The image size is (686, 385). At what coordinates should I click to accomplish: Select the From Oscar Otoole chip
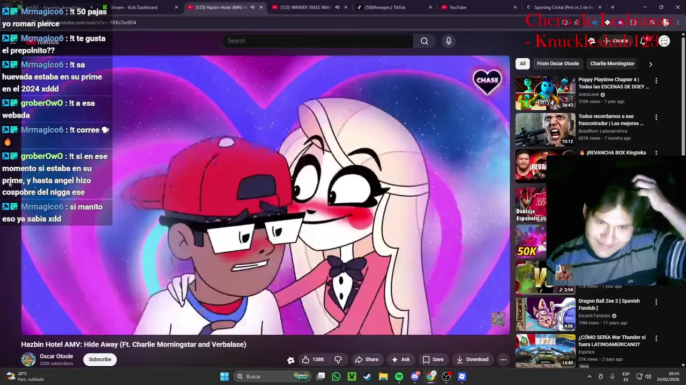[558, 64]
